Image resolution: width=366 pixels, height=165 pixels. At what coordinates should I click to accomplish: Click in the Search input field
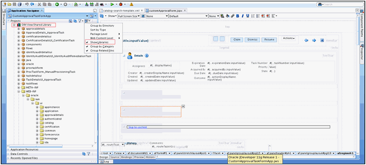(x=341, y=4)
